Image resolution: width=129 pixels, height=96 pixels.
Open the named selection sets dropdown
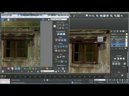click(x=82, y=15)
